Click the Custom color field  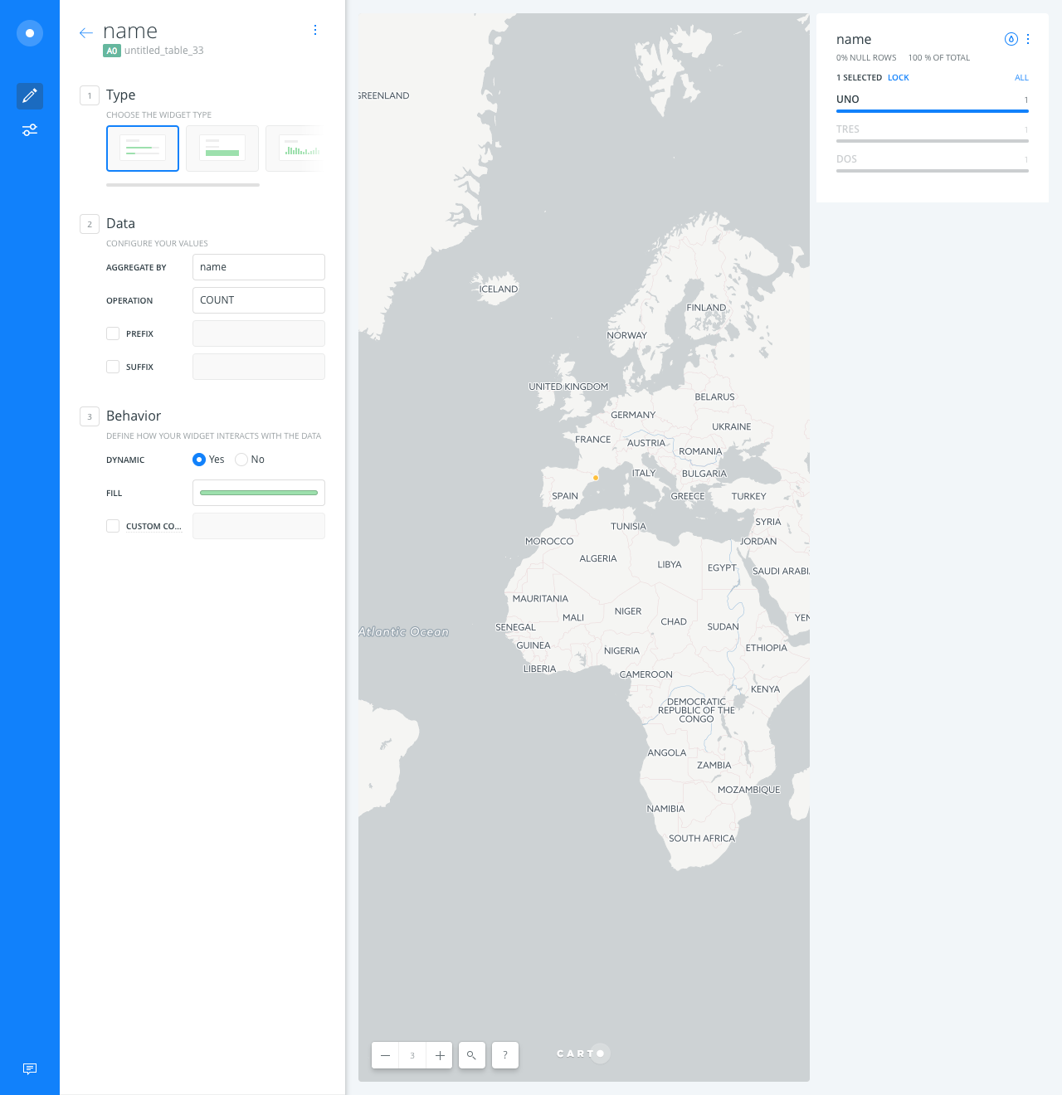point(259,526)
